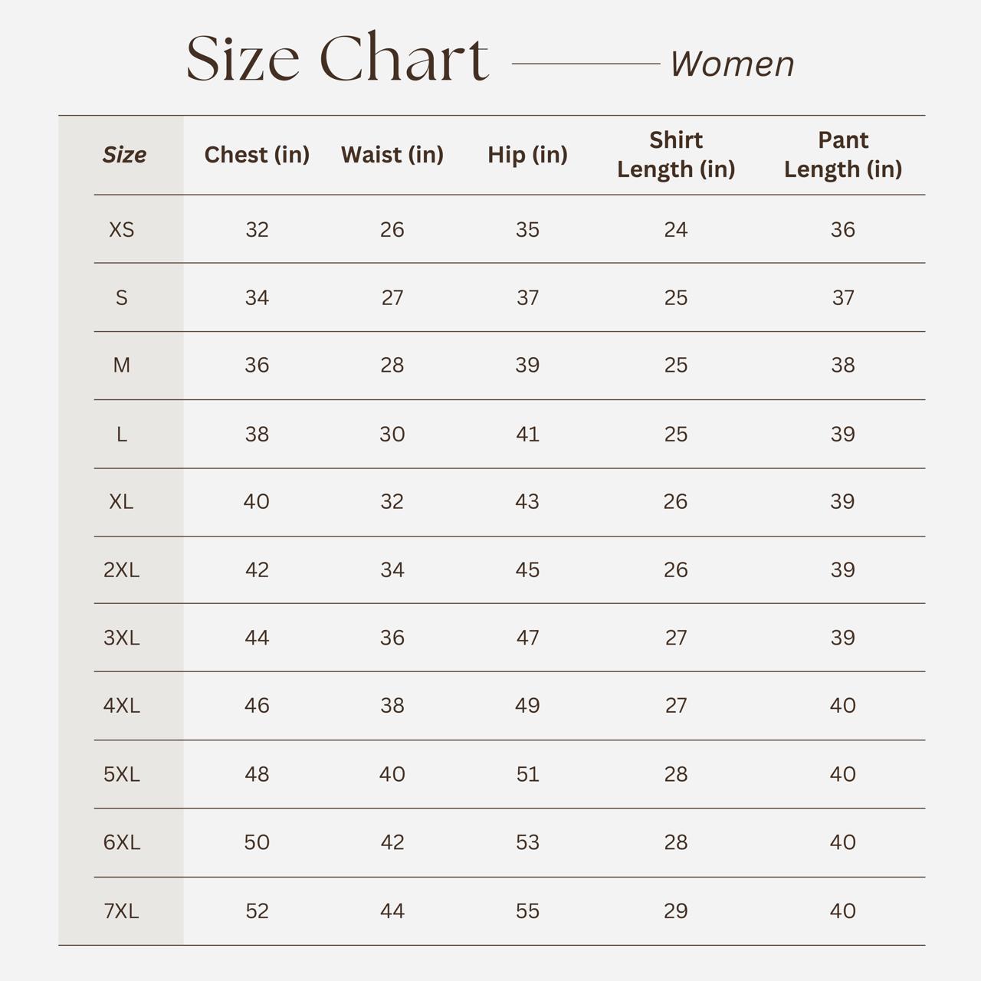
Task: Click the Waist (in) column header
Action: (392, 155)
